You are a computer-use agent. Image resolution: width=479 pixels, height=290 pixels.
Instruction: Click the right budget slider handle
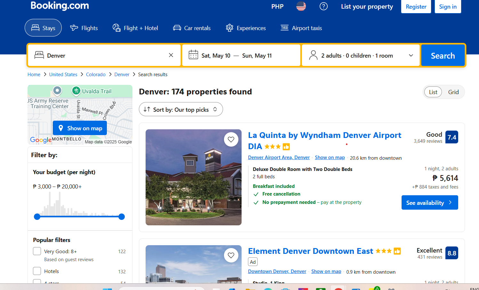click(122, 217)
